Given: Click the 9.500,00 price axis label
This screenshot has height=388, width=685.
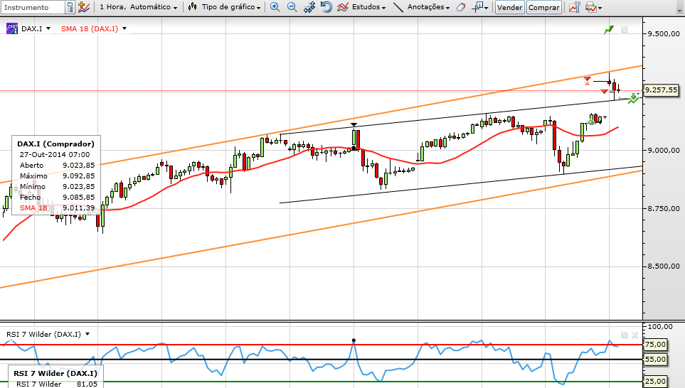Looking at the screenshot, I should [x=664, y=33].
